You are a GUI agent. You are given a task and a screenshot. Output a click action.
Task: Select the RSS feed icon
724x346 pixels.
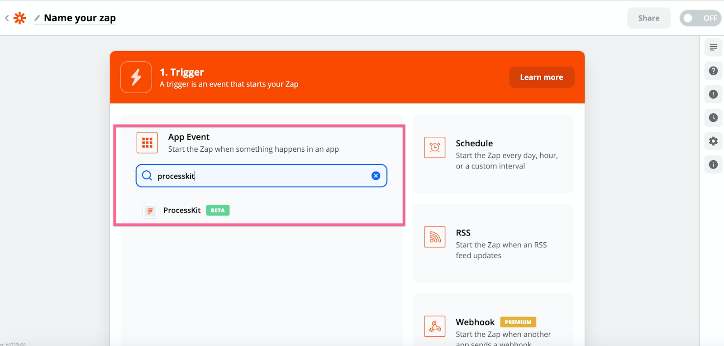(x=435, y=237)
